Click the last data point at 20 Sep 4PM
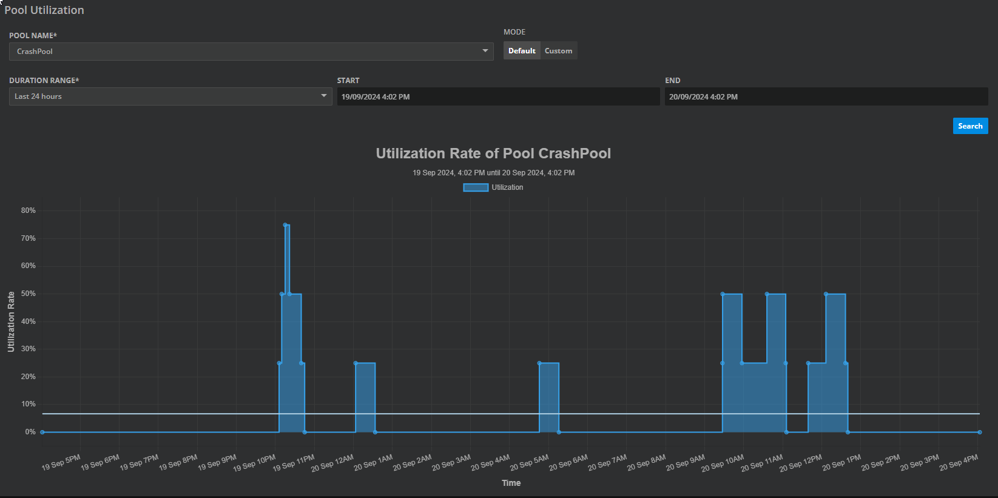Image resolution: width=998 pixels, height=498 pixels. click(x=979, y=432)
